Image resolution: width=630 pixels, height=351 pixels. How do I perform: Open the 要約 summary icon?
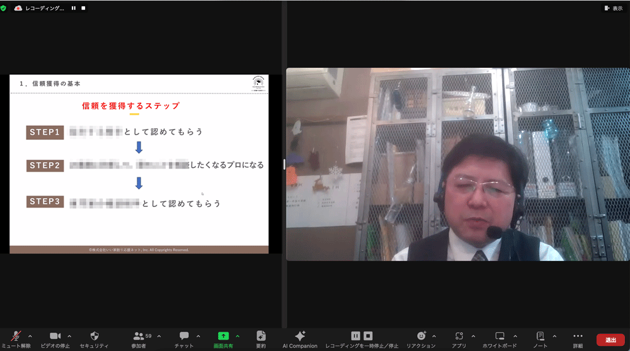(261, 337)
